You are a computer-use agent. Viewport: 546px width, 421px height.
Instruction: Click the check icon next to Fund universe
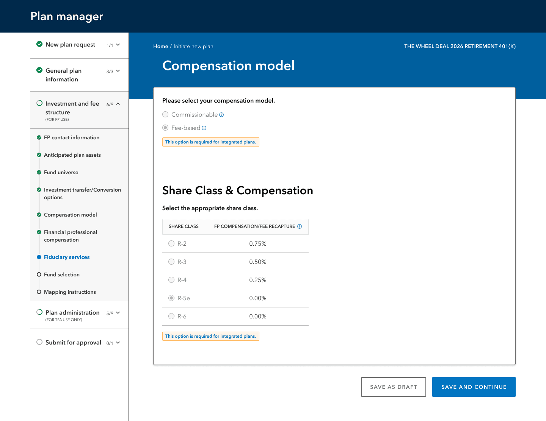pos(39,172)
